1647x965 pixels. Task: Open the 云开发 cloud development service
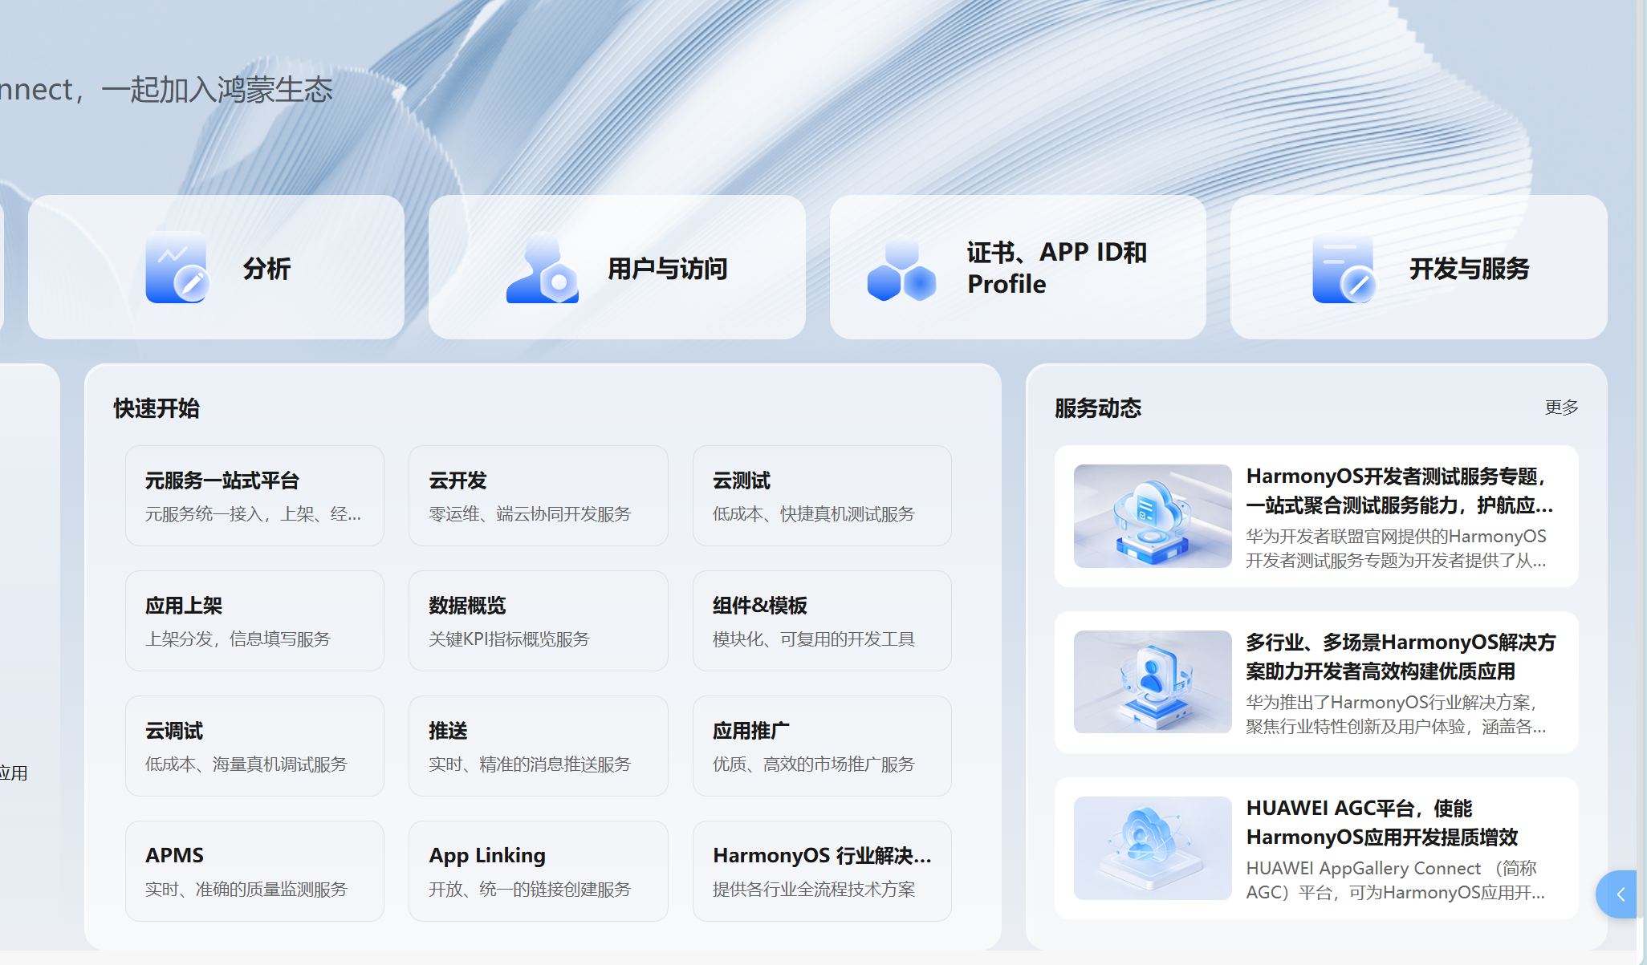point(538,495)
